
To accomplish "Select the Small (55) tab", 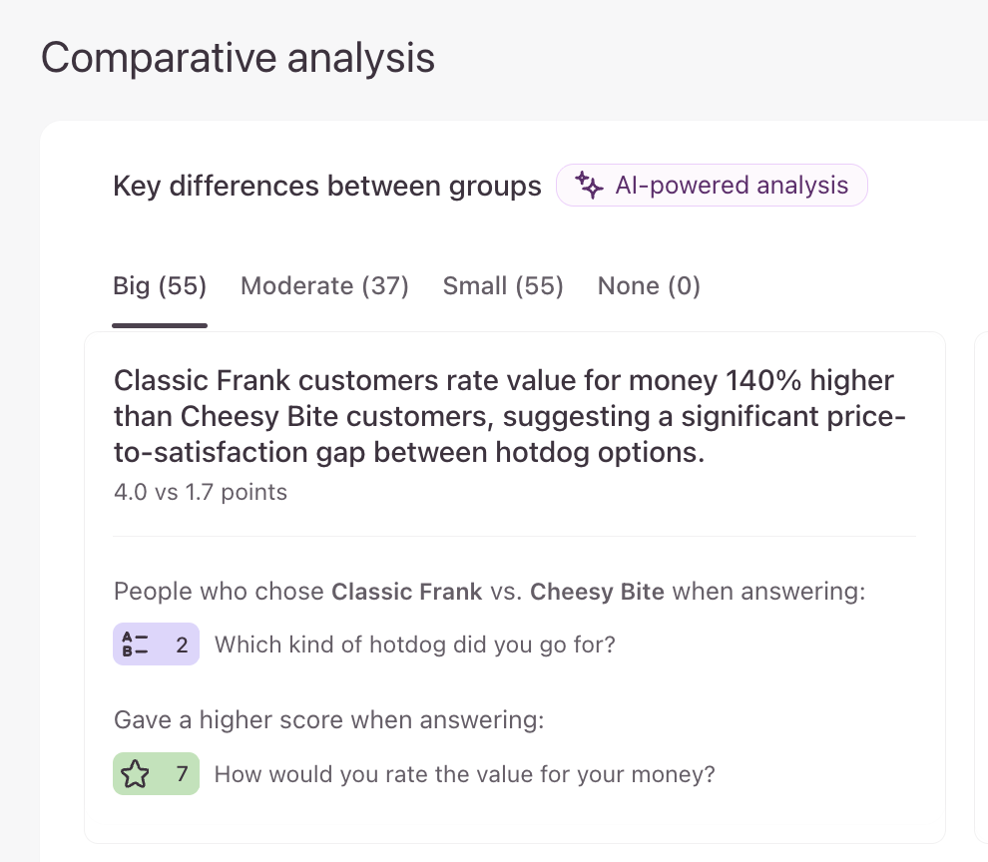I will point(503,287).
